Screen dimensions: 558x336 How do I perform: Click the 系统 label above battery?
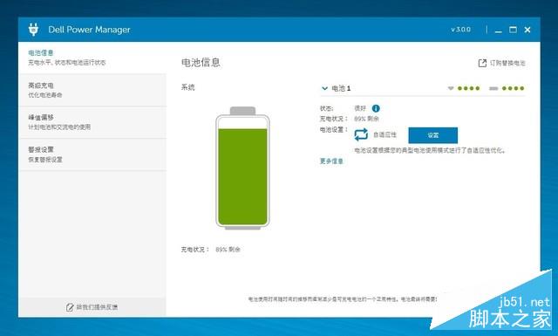pyautogui.click(x=188, y=87)
